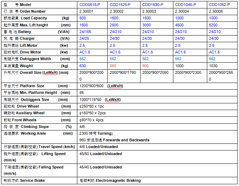The image size is (239, 186).
Task: Click the 45/40 Loaded/Unloaded falling speed value
Action: point(101,167)
